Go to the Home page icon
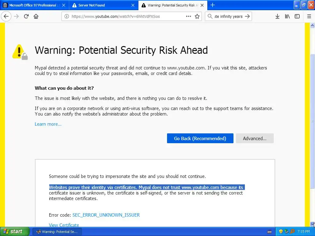 pos(36,16)
